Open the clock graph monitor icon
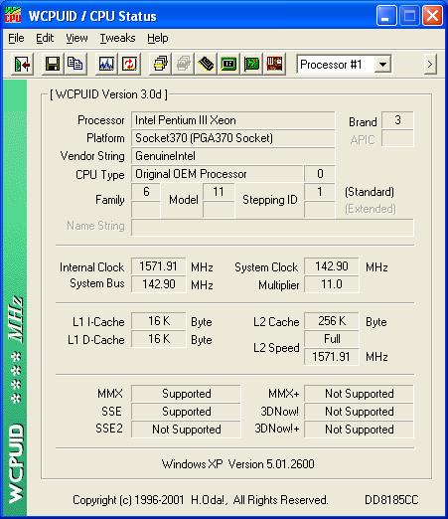Viewport: 448px width, 519px height. point(106,64)
